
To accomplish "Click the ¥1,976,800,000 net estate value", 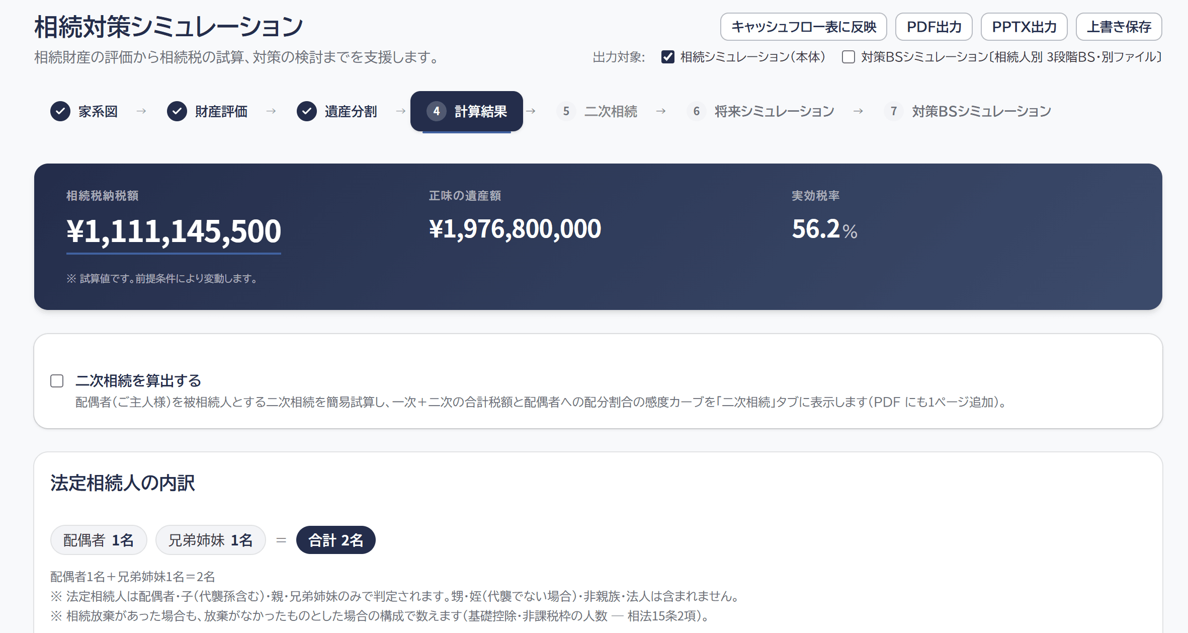I will 515,229.
